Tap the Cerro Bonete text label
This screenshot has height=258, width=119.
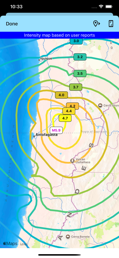pos(80,237)
